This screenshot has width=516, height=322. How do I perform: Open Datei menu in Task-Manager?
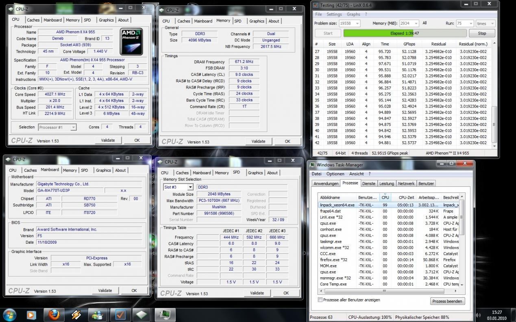316,174
